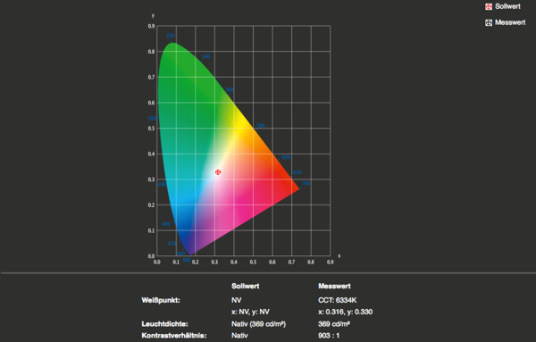Click the 0.9 tick on the y axis
This screenshot has width=536, height=342.
pyautogui.click(x=151, y=26)
